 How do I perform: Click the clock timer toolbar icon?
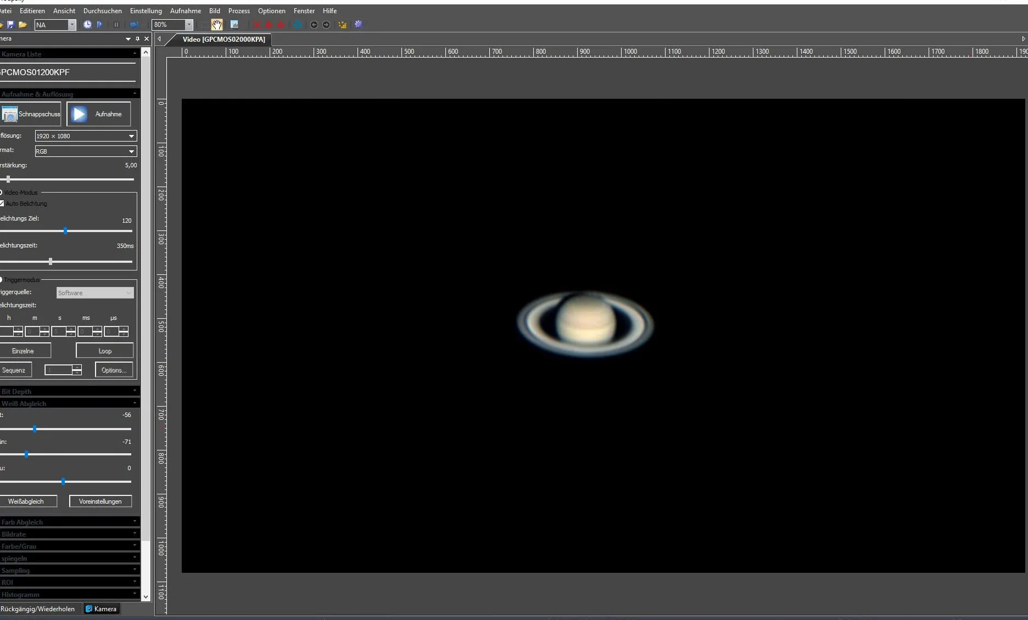tap(87, 25)
